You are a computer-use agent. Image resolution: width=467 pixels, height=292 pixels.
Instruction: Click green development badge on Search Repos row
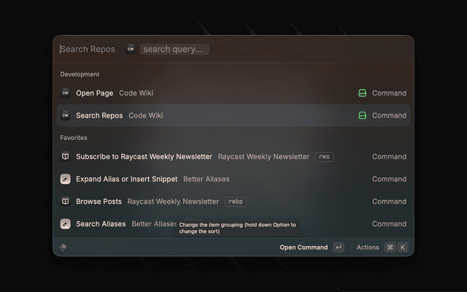(362, 115)
